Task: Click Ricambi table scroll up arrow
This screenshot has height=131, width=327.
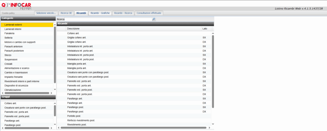Action: [213, 33]
